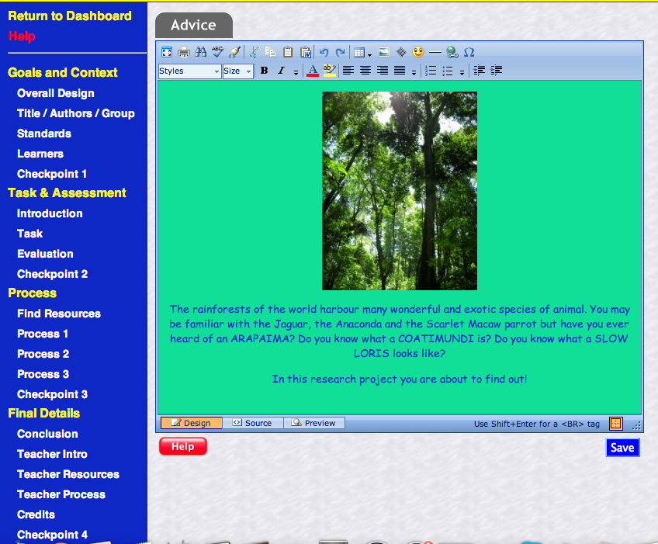Save the Advice page with the Save button

(x=622, y=448)
